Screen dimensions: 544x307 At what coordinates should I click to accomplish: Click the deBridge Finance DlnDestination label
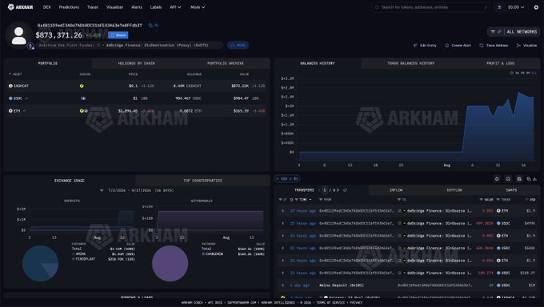(157, 45)
